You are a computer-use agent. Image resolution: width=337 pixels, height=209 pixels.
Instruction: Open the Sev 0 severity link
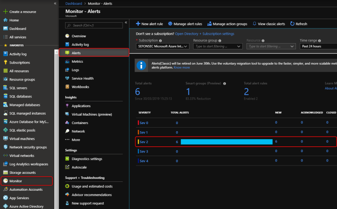point(144,123)
